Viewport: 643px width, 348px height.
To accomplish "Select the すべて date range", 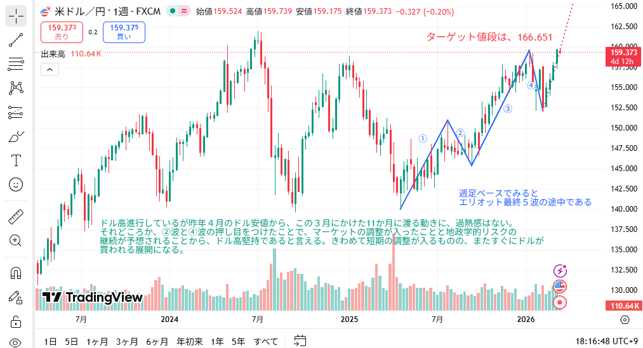I will [x=265, y=342].
